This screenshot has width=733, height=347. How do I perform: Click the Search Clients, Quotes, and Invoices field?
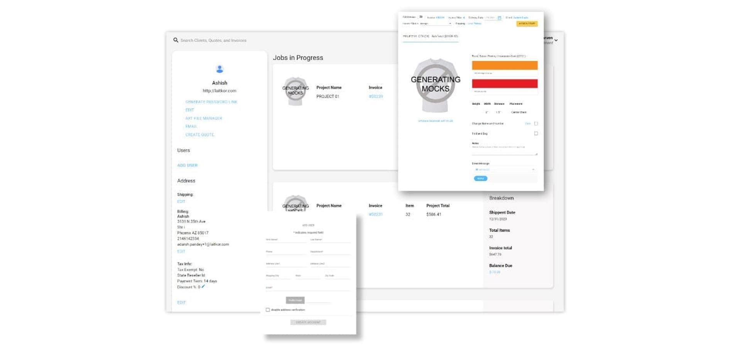point(213,40)
